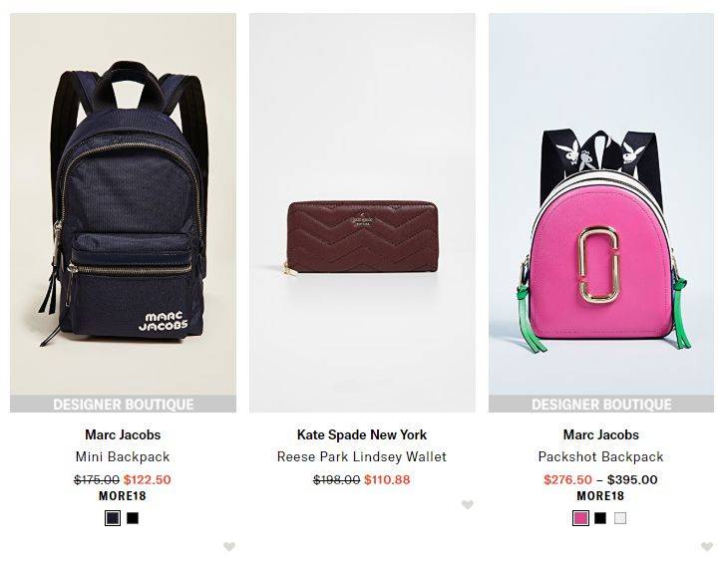Screen dimensions: 722x561
Task: Click Designer Boutique banner on pink backpack
Action: [x=601, y=404]
